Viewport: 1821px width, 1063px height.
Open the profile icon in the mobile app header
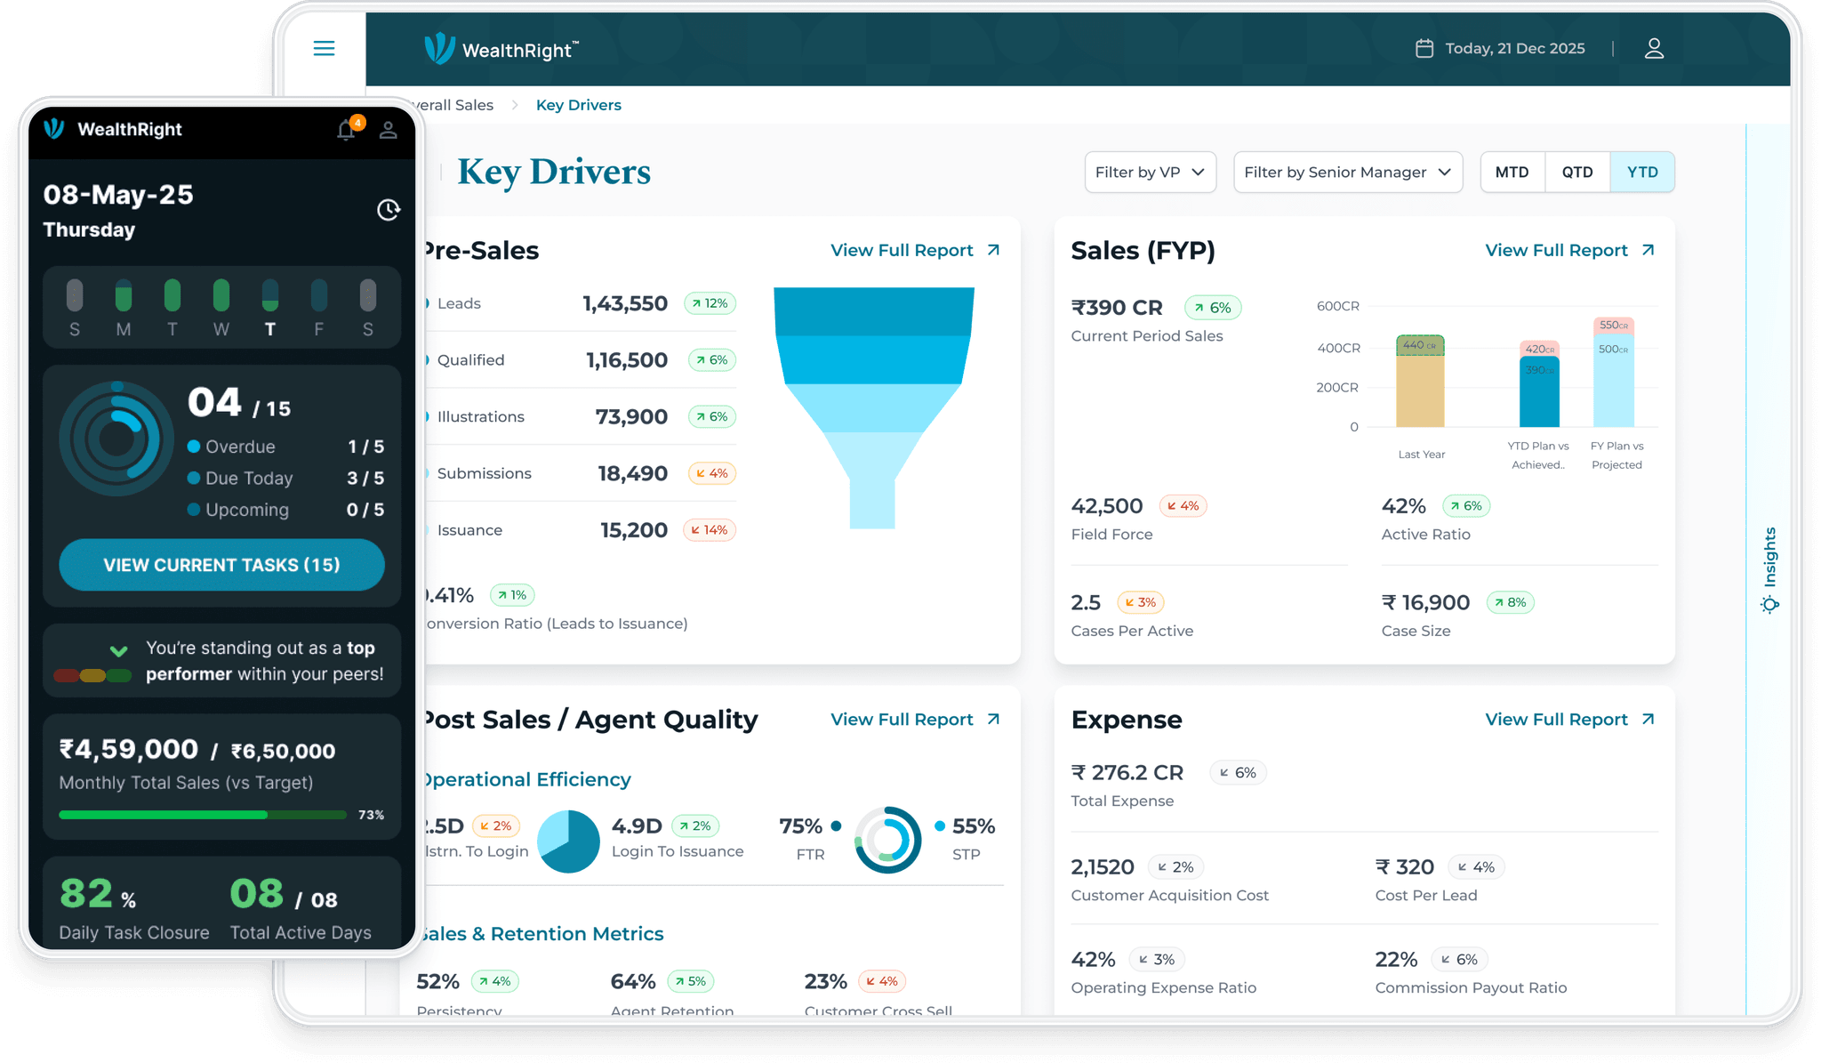388,130
